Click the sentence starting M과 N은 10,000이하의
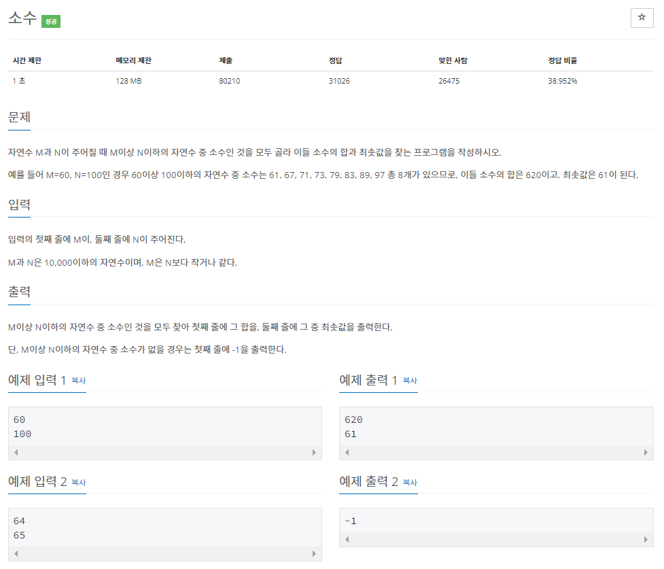This screenshot has height=569, width=664. 122,262
